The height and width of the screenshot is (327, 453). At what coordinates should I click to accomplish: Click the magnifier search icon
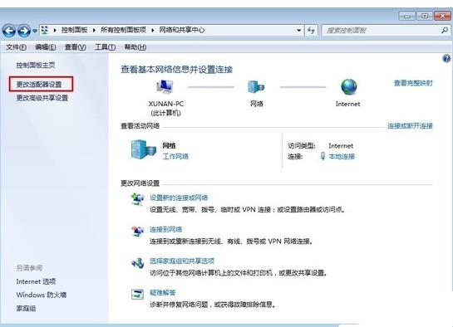[445, 30]
